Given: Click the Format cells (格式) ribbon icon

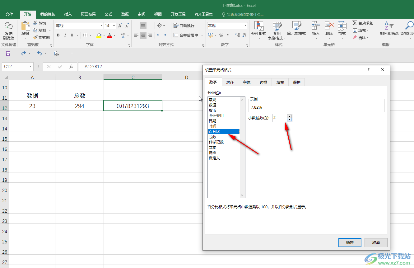Looking at the screenshot, I should coord(342,26).
